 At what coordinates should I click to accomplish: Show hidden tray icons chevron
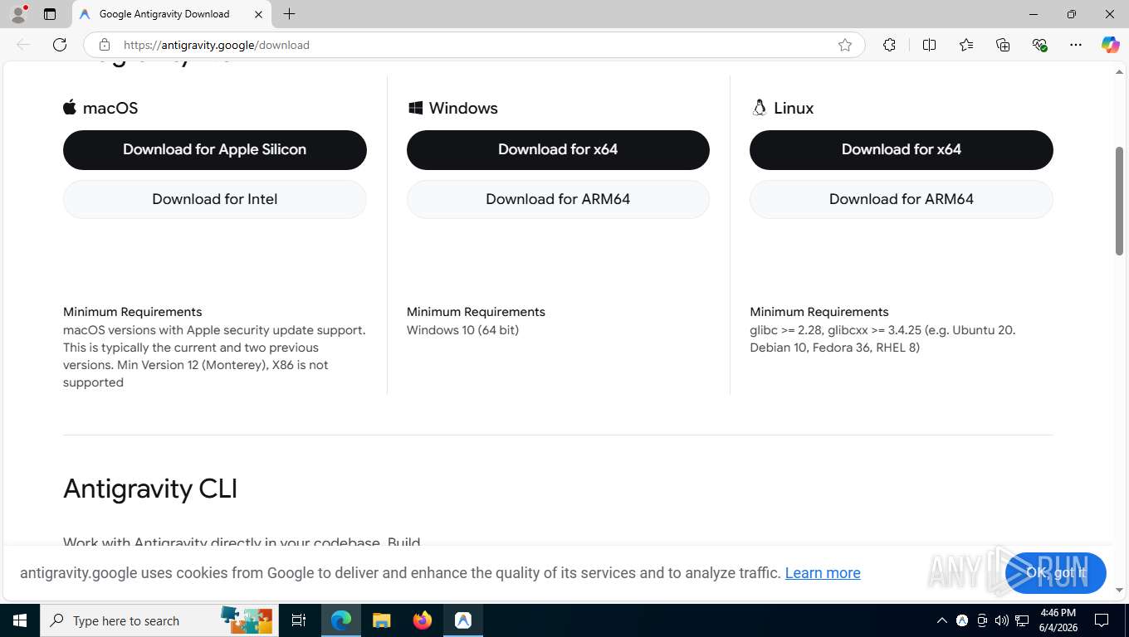tap(942, 620)
